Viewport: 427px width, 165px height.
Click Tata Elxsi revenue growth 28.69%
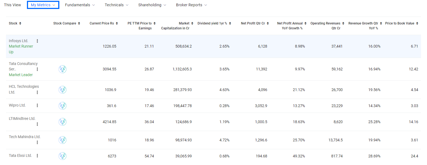tap(374, 156)
